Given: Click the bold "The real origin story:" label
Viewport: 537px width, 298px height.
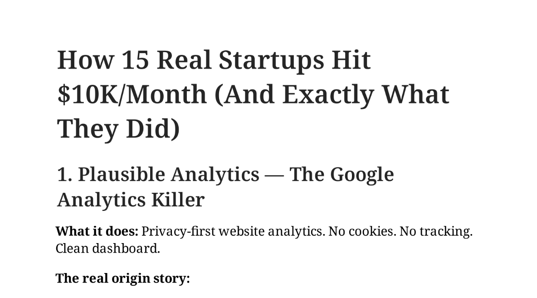Looking at the screenshot, I should pos(122,278).
